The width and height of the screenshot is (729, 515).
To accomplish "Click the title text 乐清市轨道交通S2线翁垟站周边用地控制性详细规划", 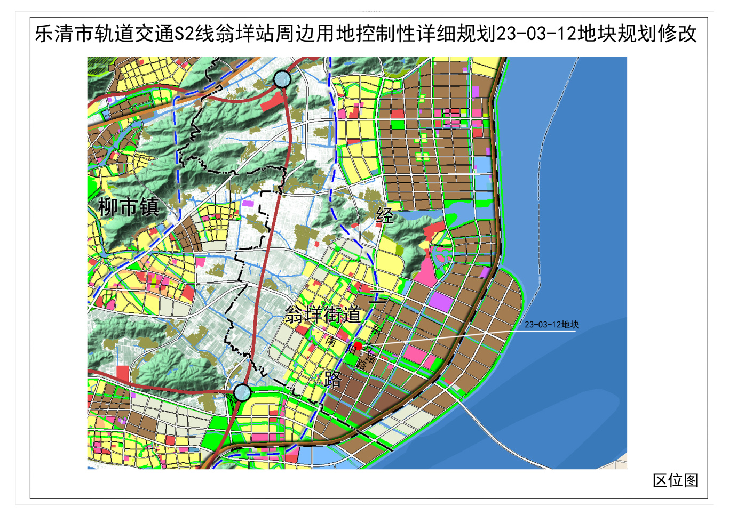I will tap(265, 34).
